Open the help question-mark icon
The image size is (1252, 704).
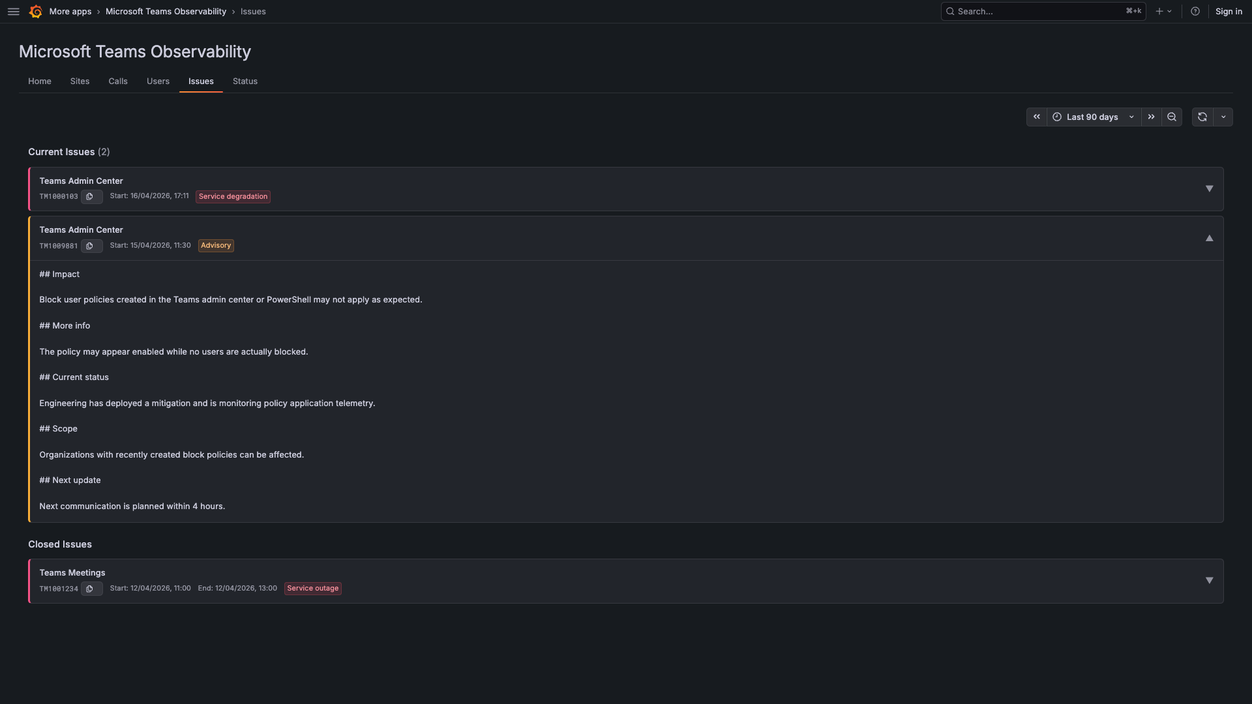pos(1195,11)
